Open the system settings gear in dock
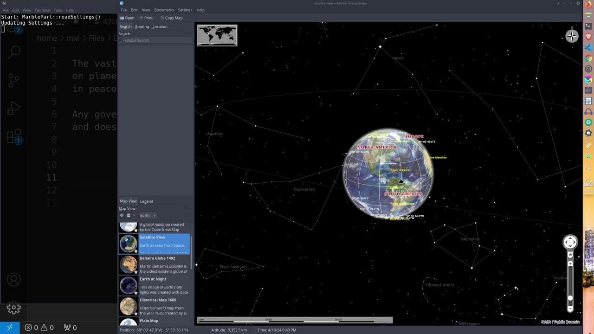 click(588, 134)
